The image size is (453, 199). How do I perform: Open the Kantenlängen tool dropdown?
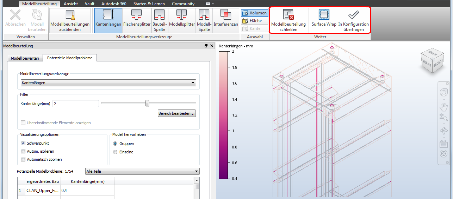[108, 83]
